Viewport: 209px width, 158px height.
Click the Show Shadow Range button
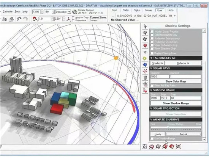(176, 103)
